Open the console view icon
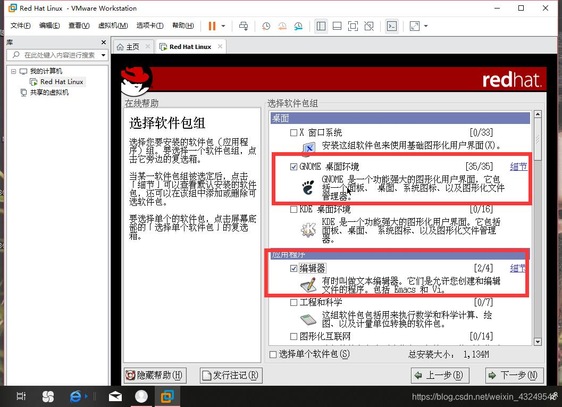 tap(392, 26)
